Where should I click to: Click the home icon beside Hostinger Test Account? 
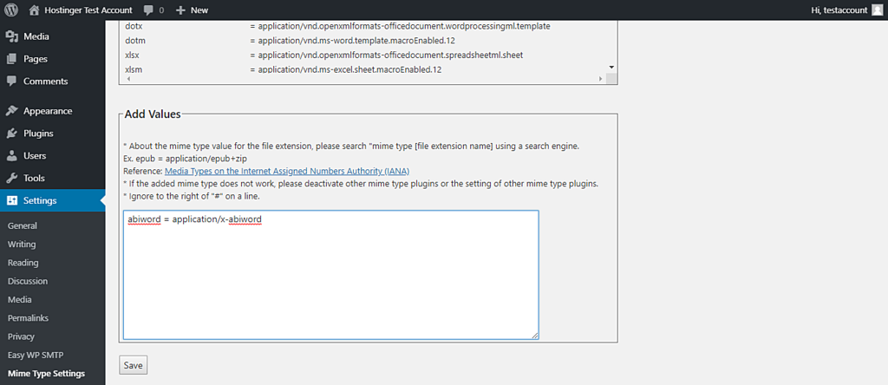pos(34,10)
